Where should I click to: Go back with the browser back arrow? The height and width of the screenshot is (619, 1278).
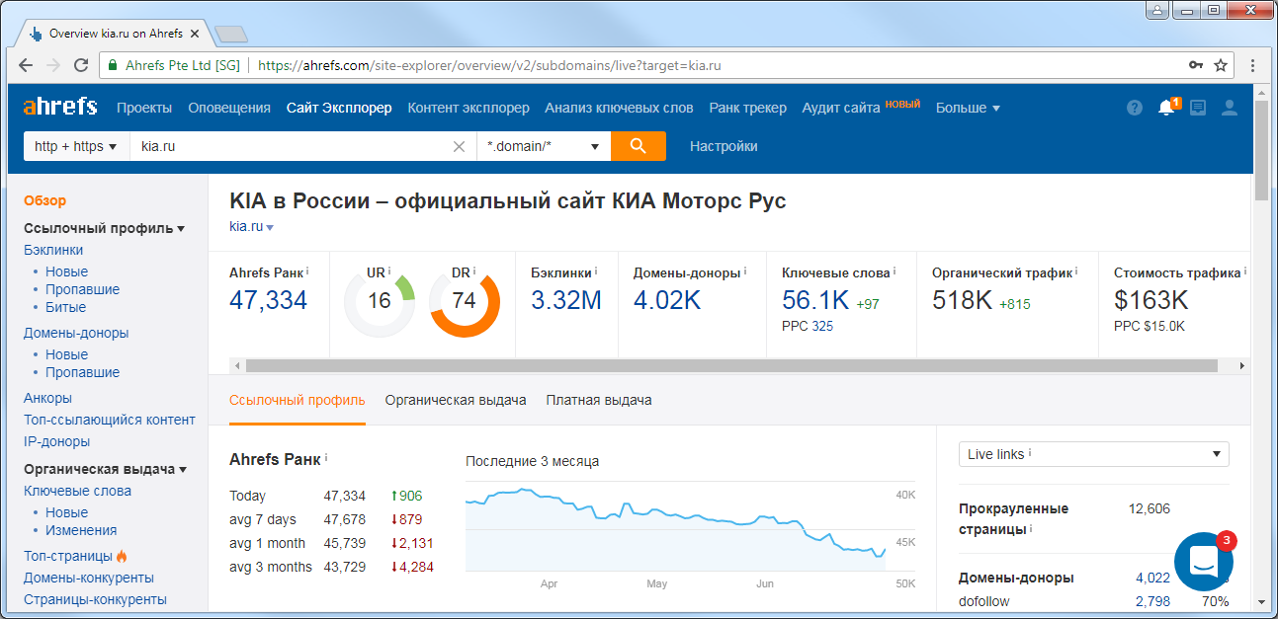pyautogui.click(x=27, y=65)
